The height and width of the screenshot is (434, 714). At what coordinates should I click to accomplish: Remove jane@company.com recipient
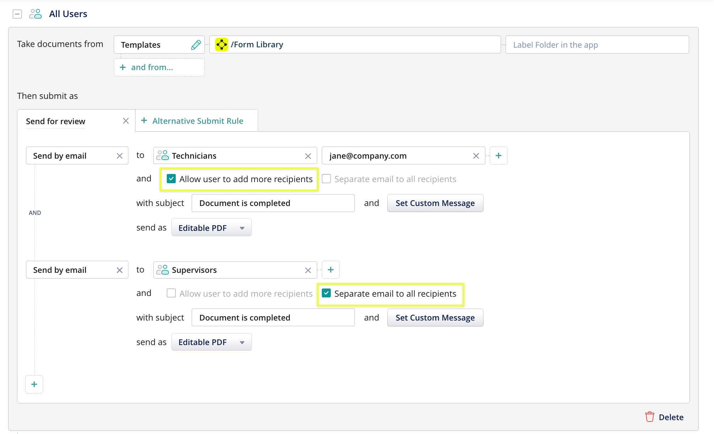click(476, 156)
